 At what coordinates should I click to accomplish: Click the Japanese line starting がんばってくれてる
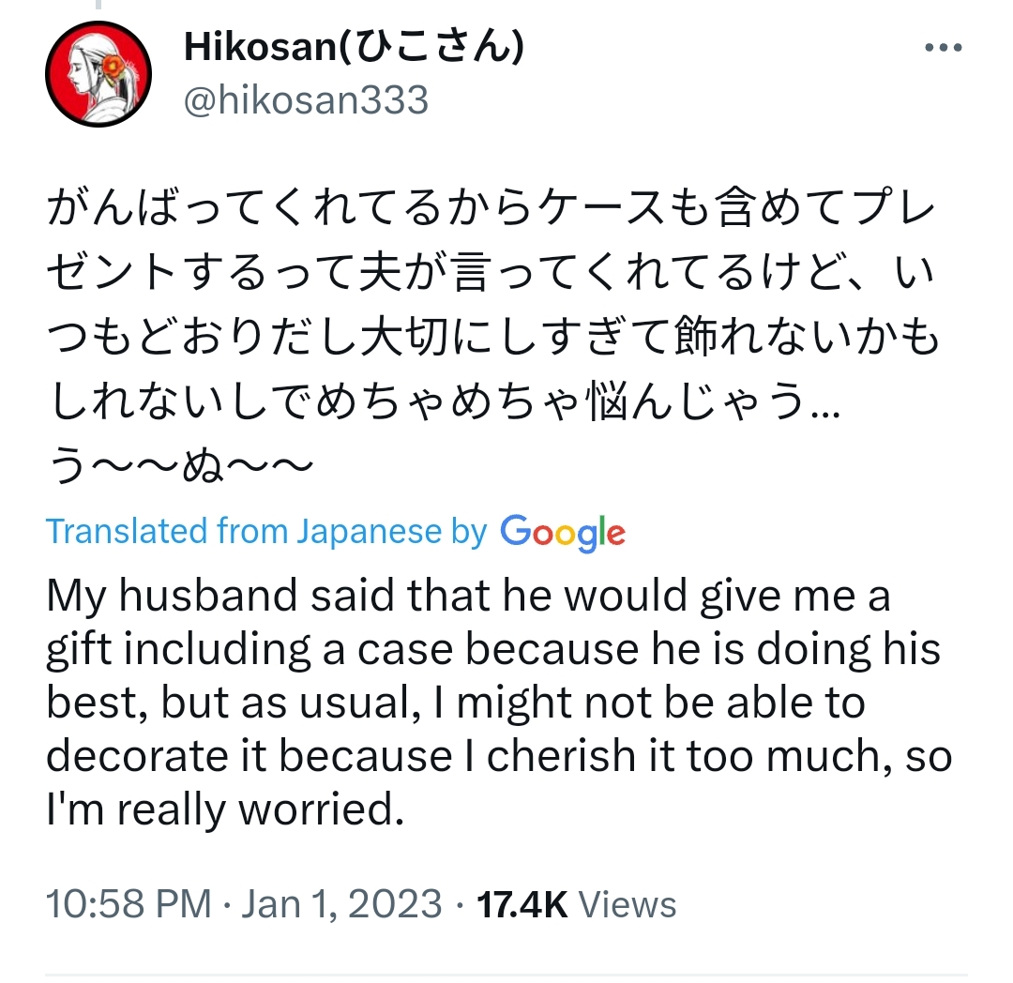point(491,208)
